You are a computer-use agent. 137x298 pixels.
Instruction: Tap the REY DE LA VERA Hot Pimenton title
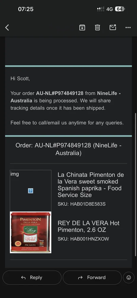click(x=89, y=226)
